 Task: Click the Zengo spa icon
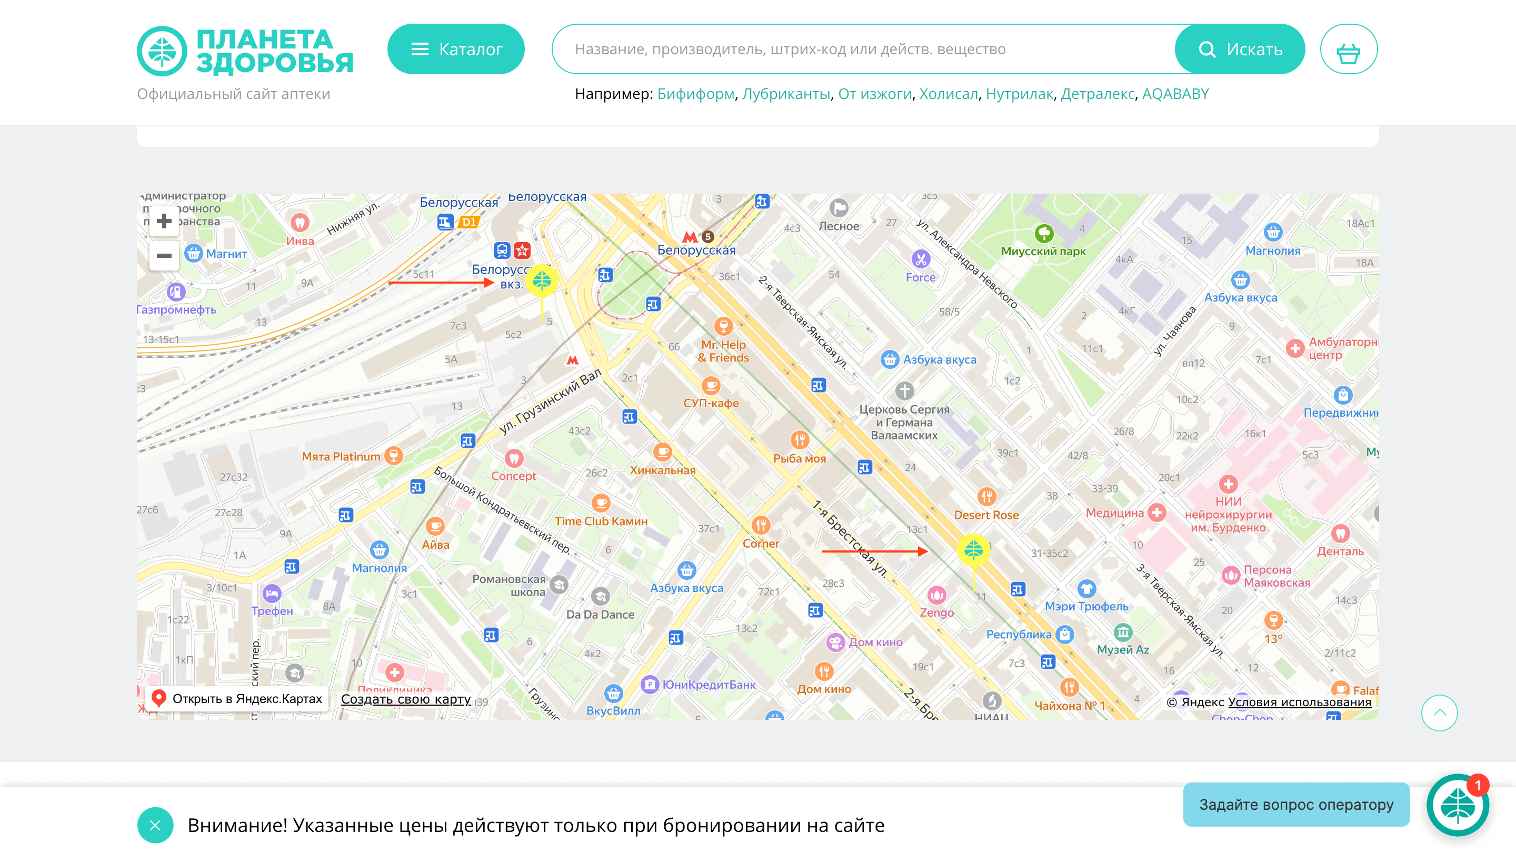(x=937, y=594)
